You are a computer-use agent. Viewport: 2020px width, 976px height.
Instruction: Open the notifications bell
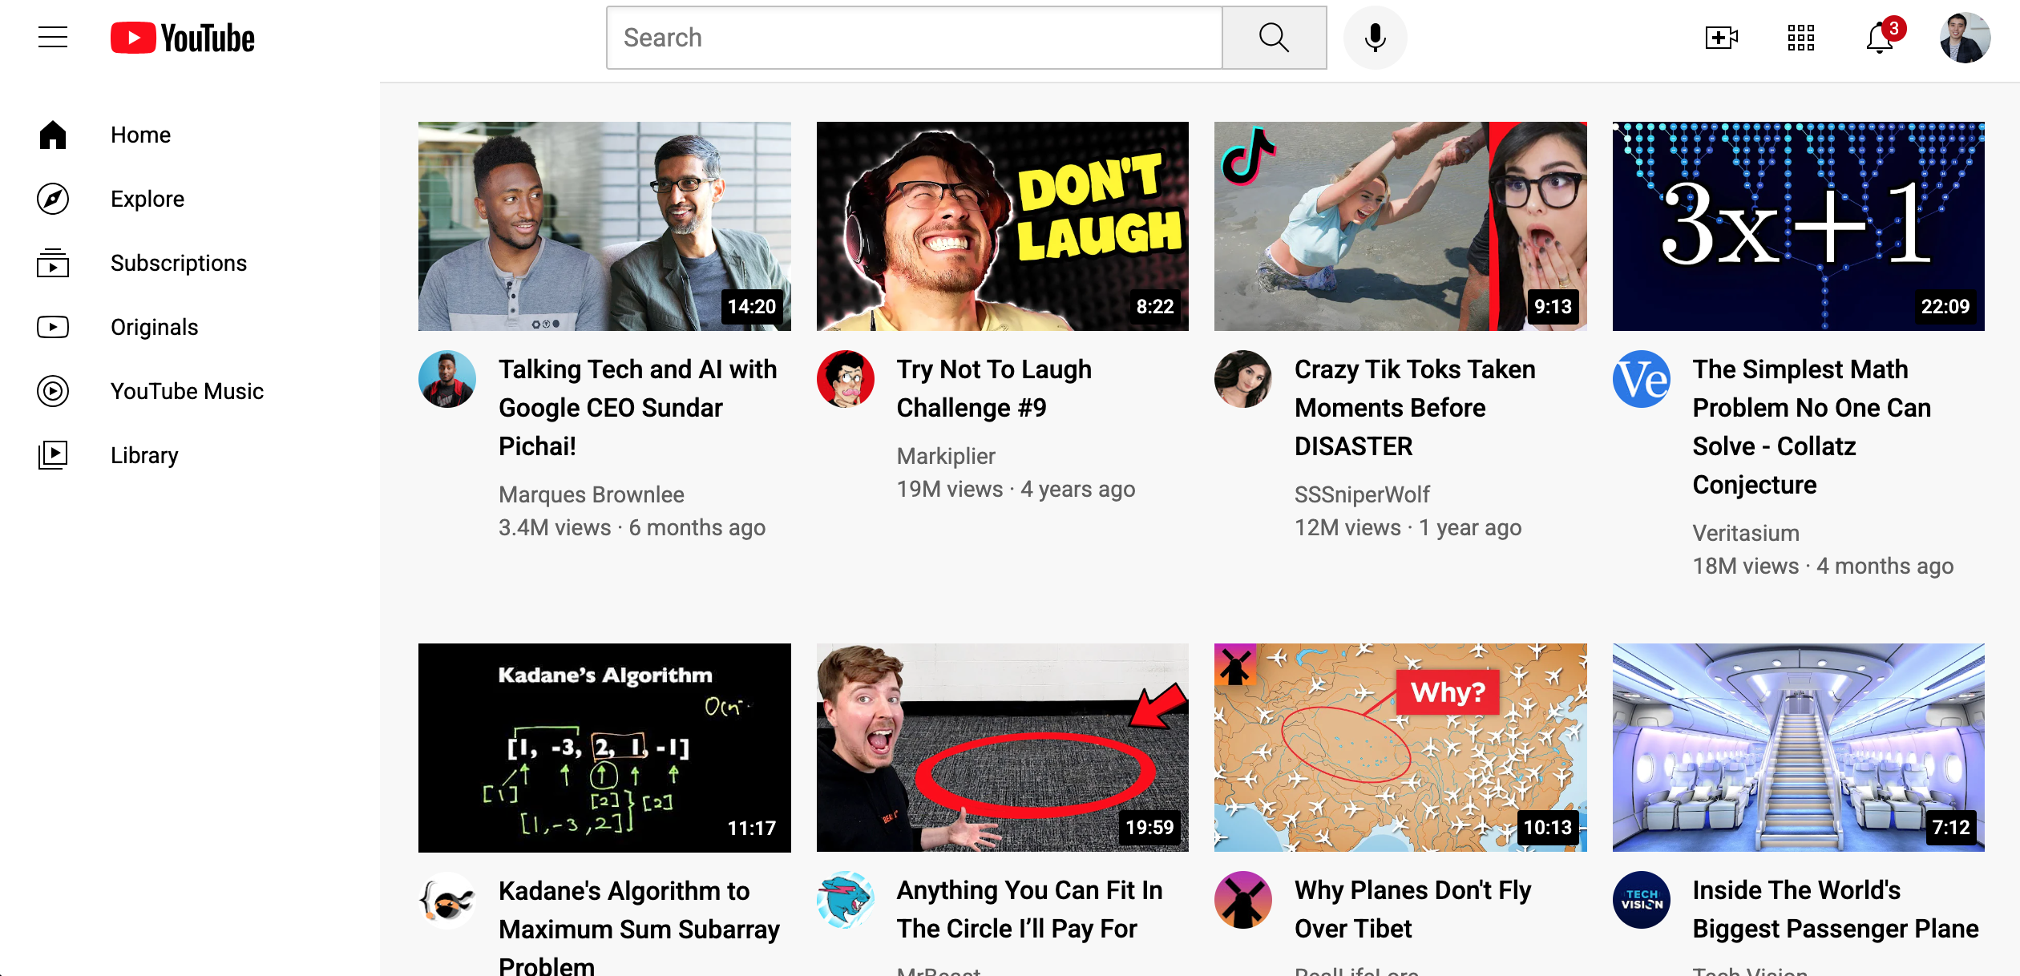(x=1880, y=38)
